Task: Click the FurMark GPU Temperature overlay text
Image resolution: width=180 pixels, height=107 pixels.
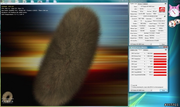Action: [13, 14]
